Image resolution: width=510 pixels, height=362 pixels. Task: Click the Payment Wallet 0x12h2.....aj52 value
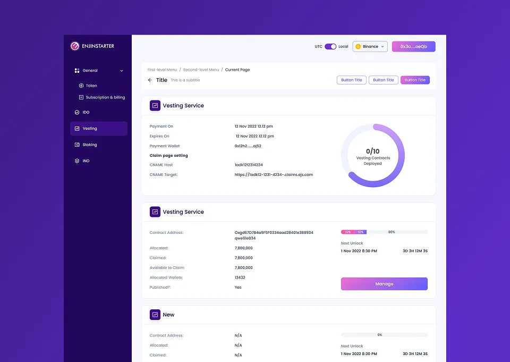coord(248,146)
